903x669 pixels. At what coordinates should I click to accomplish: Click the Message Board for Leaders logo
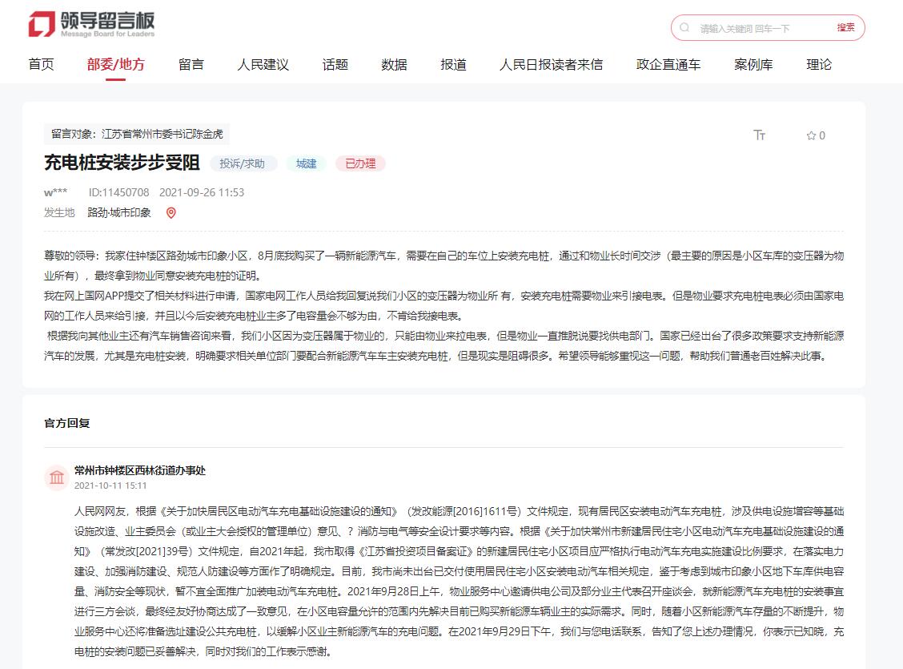91,25
